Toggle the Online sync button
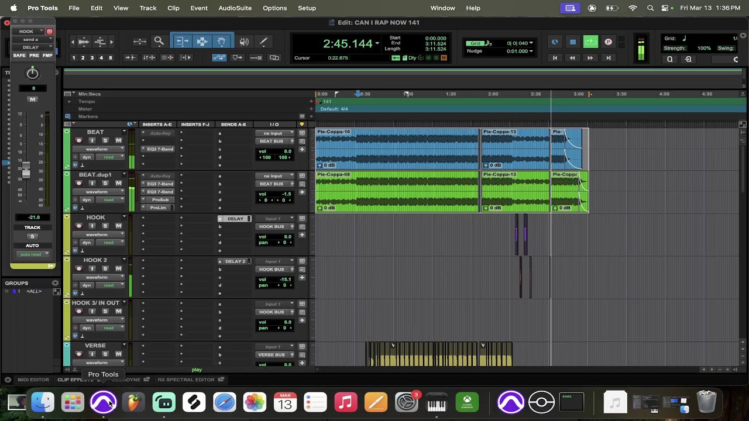Image resolution: width=749 pixels, height=421 pixels. pyautogui.click(x=555, y=42)
